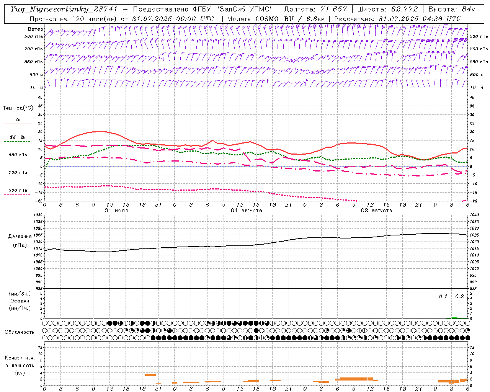The width and height of the screenshot is (490, 392).
Task: Click the Ветер panel label
Action: tap(35, 29)
